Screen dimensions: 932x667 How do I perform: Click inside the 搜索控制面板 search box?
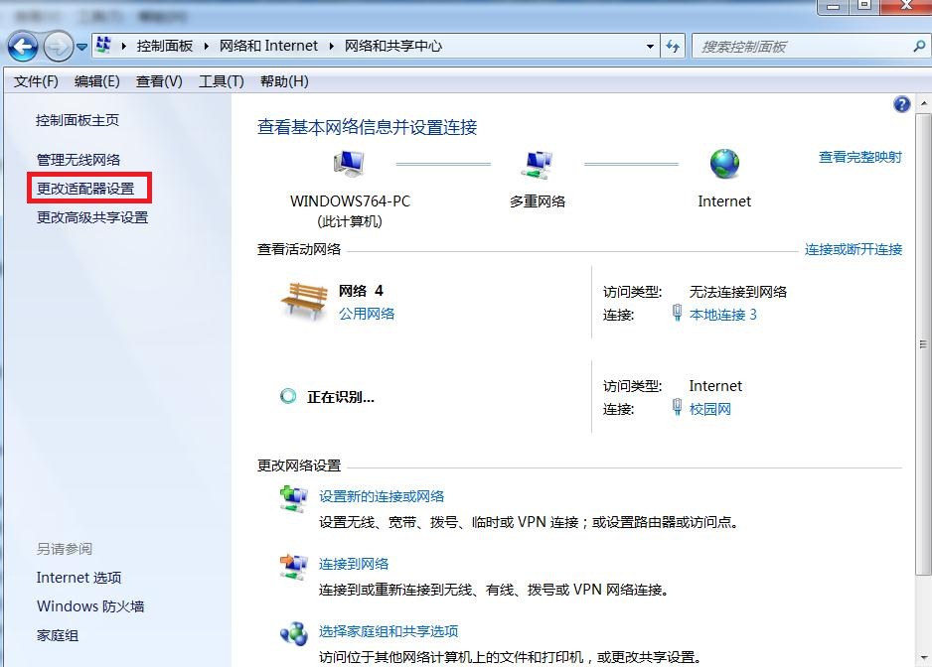[x=795, y=46]
